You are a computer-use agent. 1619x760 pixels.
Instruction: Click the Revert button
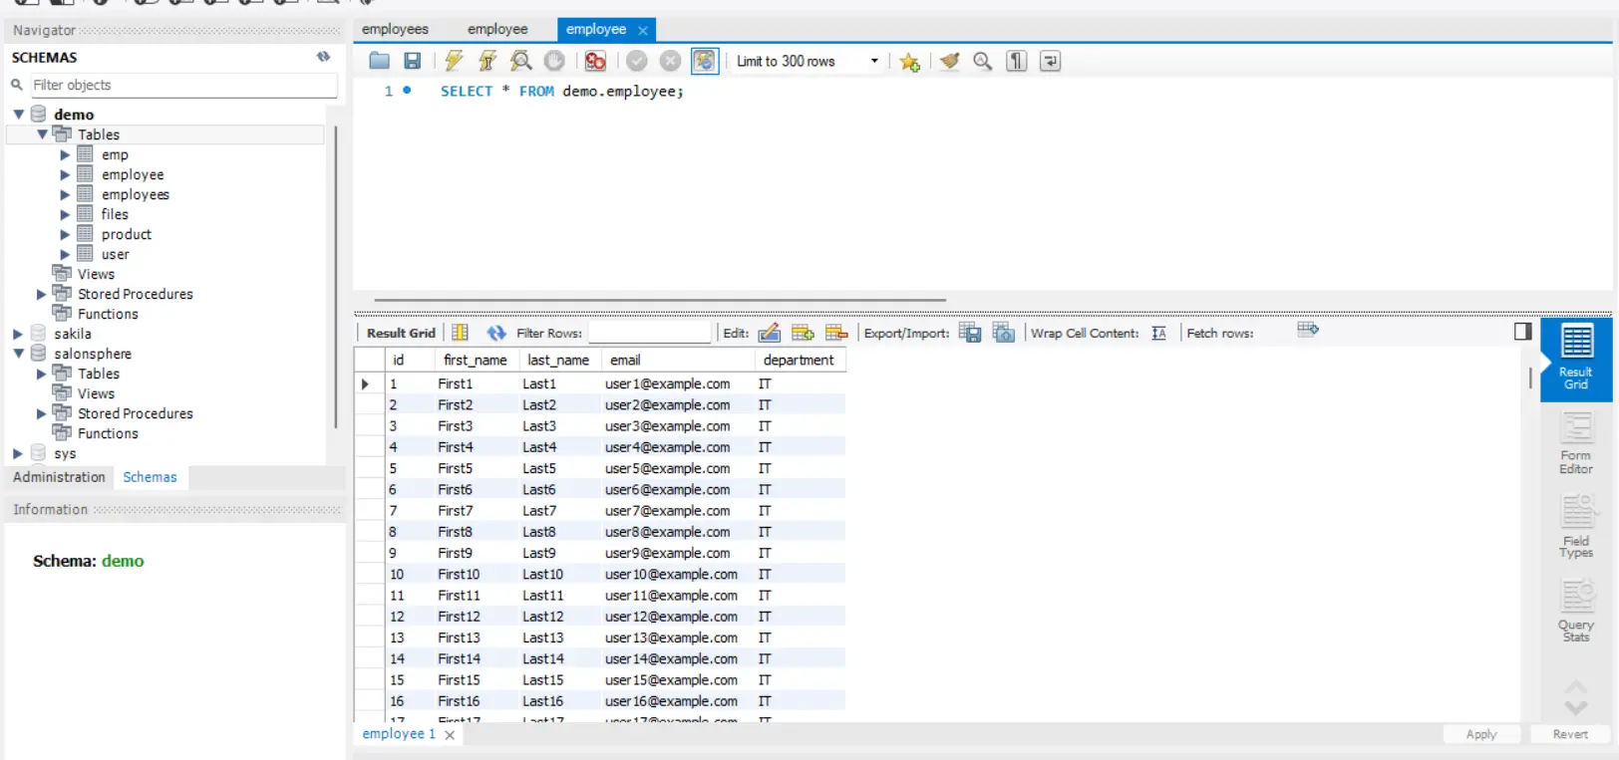coord(1569,734)
